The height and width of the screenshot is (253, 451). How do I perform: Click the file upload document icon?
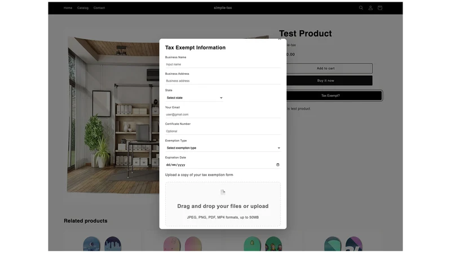(223, 192)
